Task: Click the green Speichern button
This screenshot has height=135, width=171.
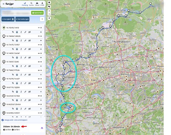Action: pyautogui.click(x=38, y=13)
